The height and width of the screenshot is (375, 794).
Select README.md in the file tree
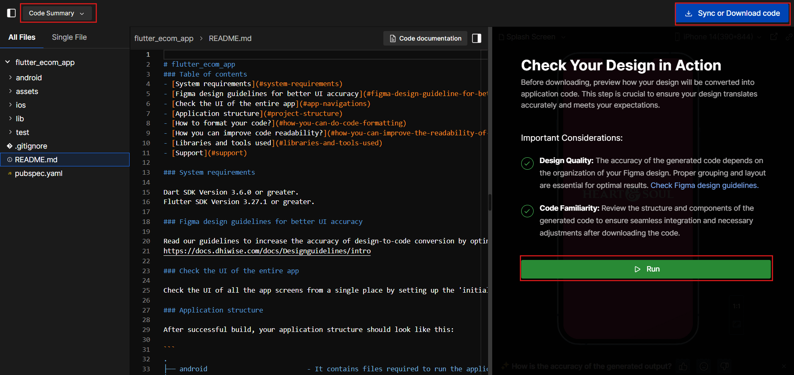click(x=65, y=159)
